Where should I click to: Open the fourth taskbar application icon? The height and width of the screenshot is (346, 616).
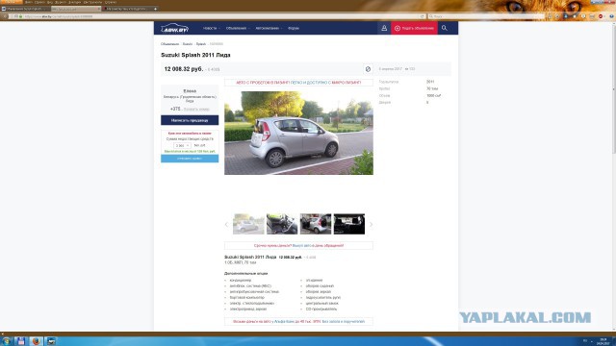pyautogui.click(x=51, y=341)
